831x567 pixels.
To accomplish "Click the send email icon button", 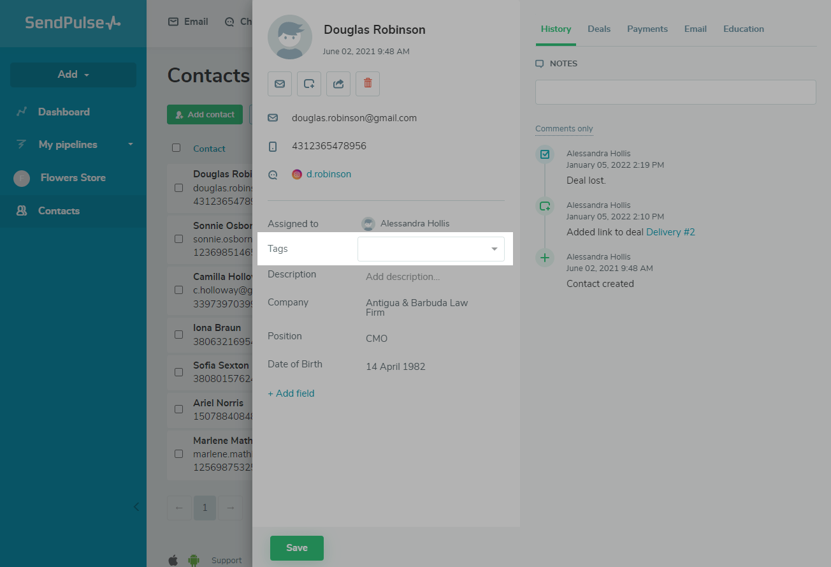I will tap(280, 84).
